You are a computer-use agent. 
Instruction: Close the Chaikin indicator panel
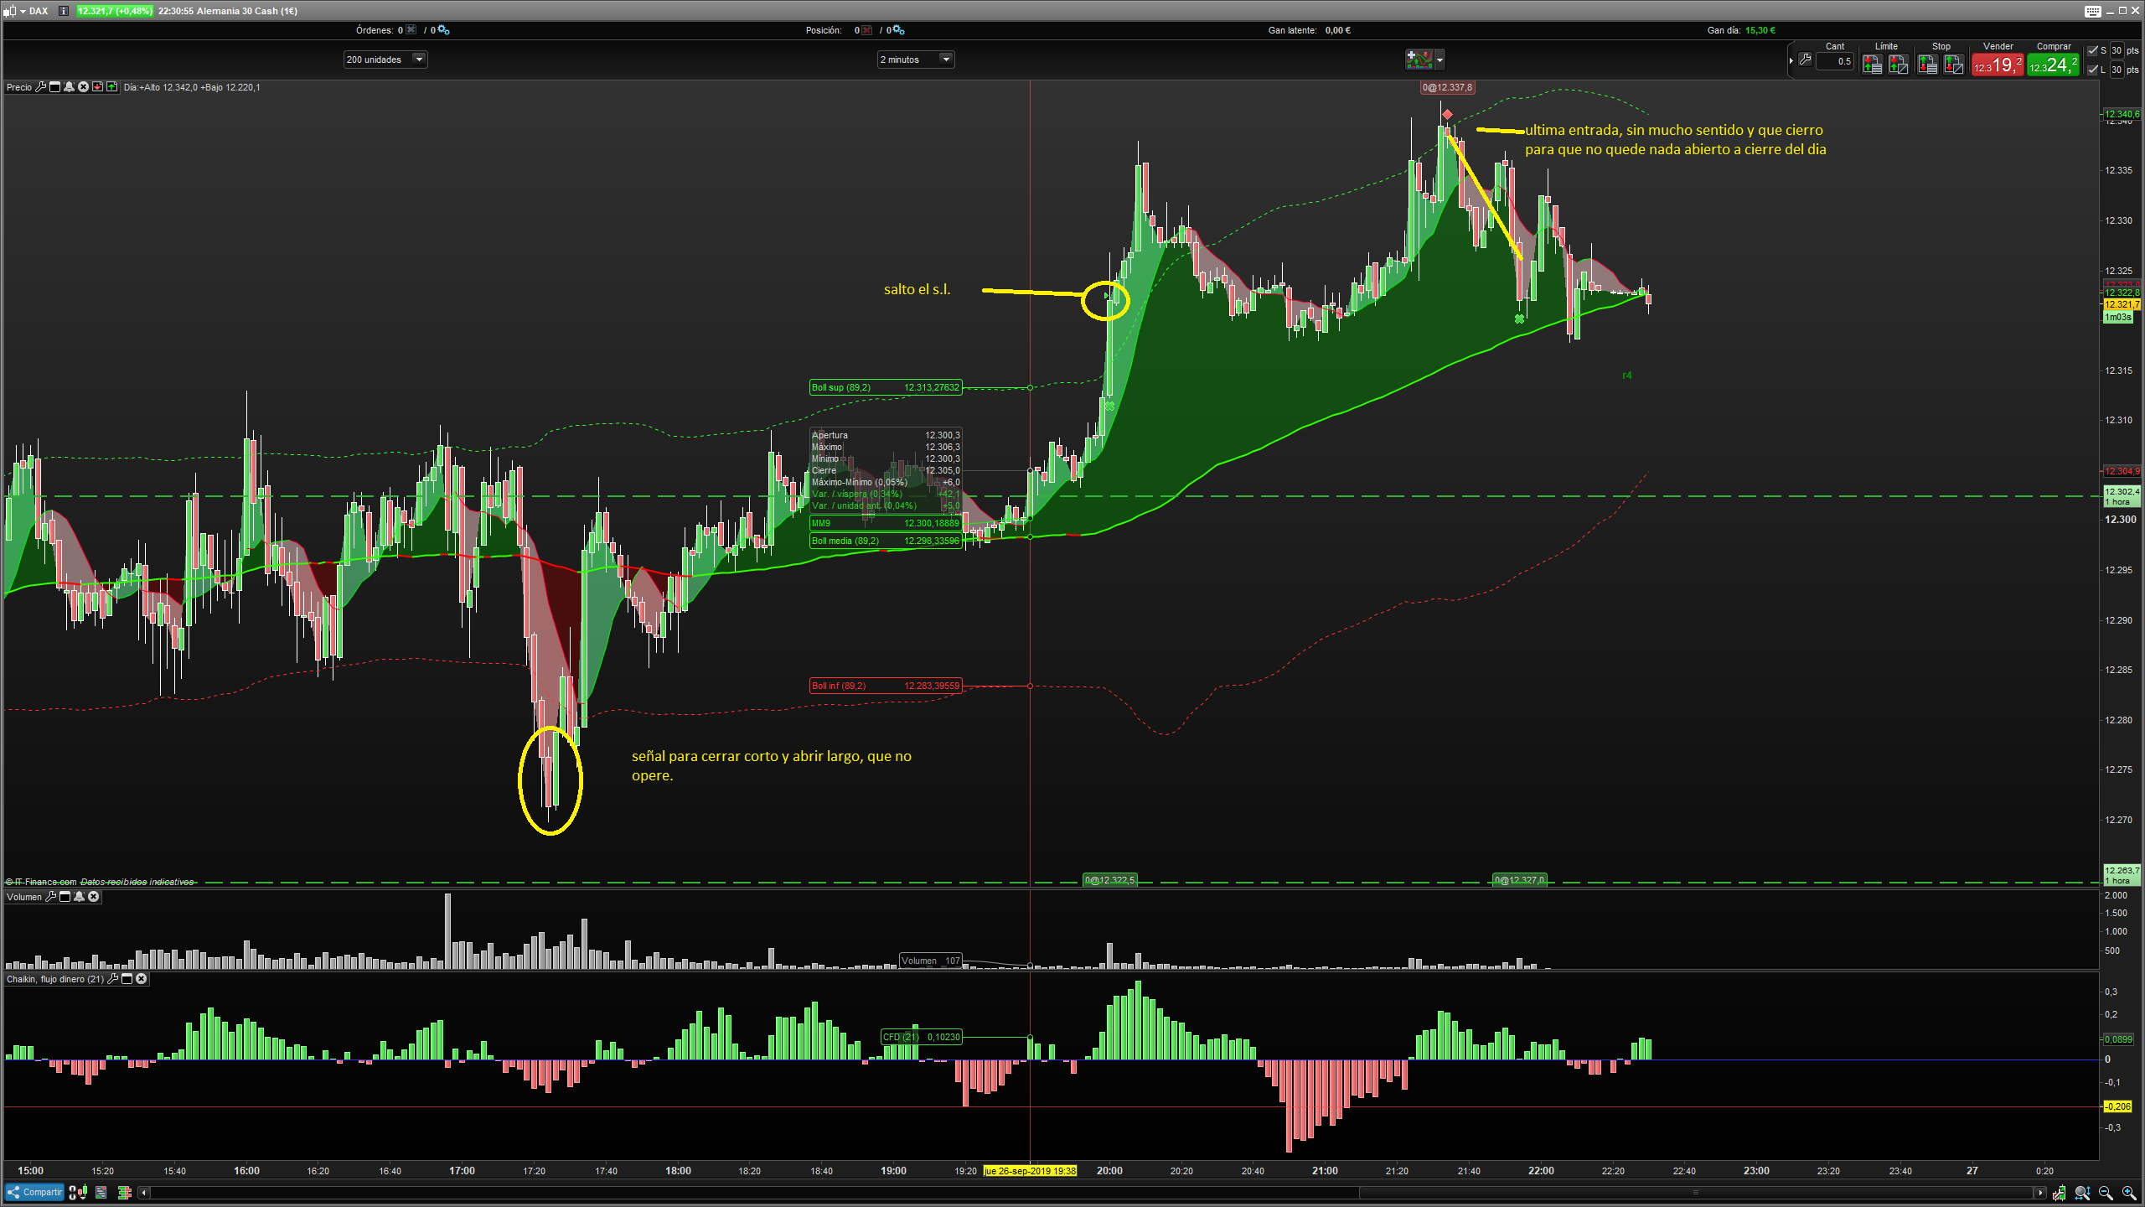142,979
